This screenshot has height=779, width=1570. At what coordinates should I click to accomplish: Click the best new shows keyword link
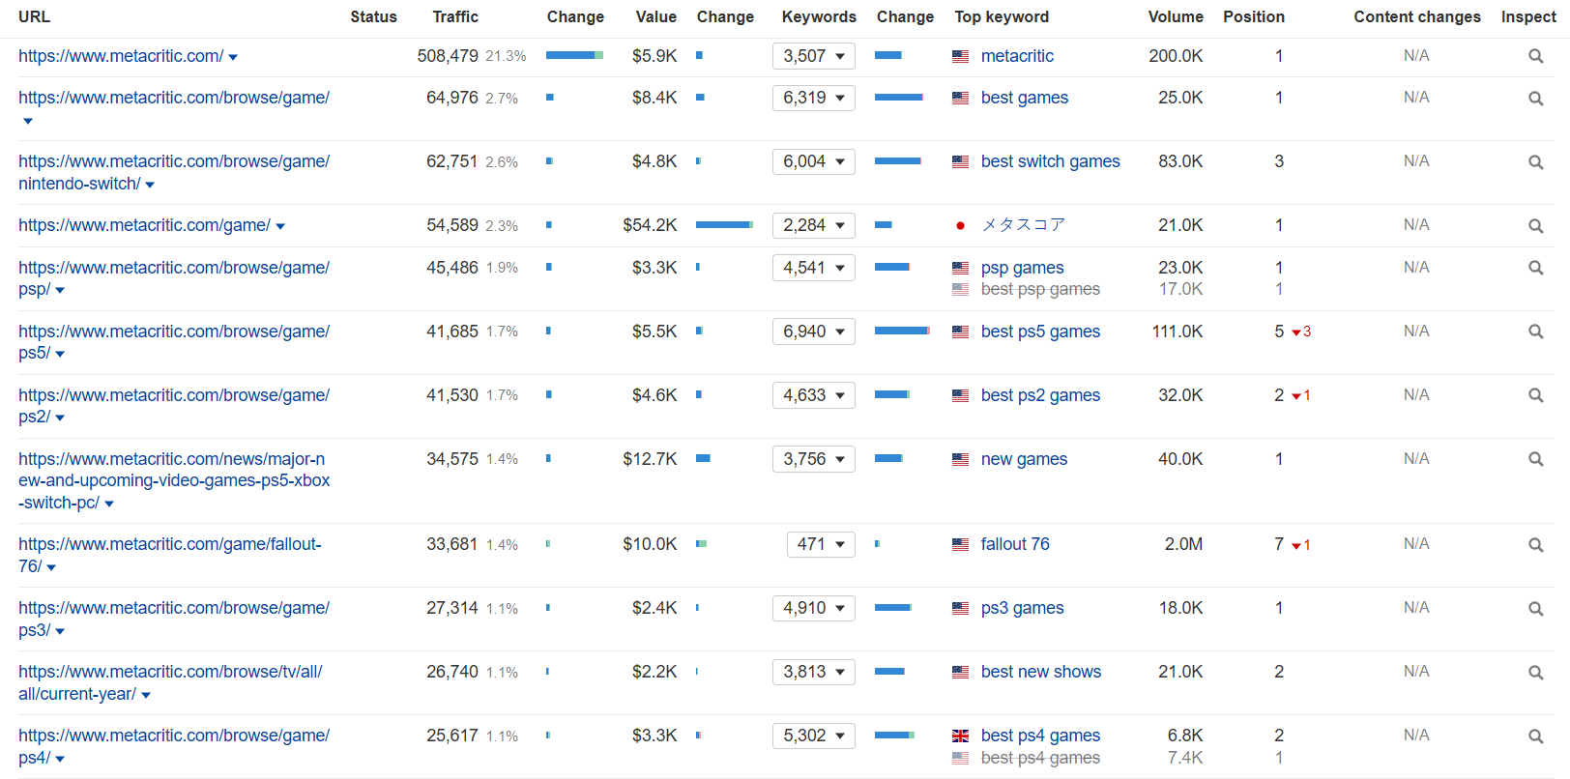click(x=1041, y=672)
